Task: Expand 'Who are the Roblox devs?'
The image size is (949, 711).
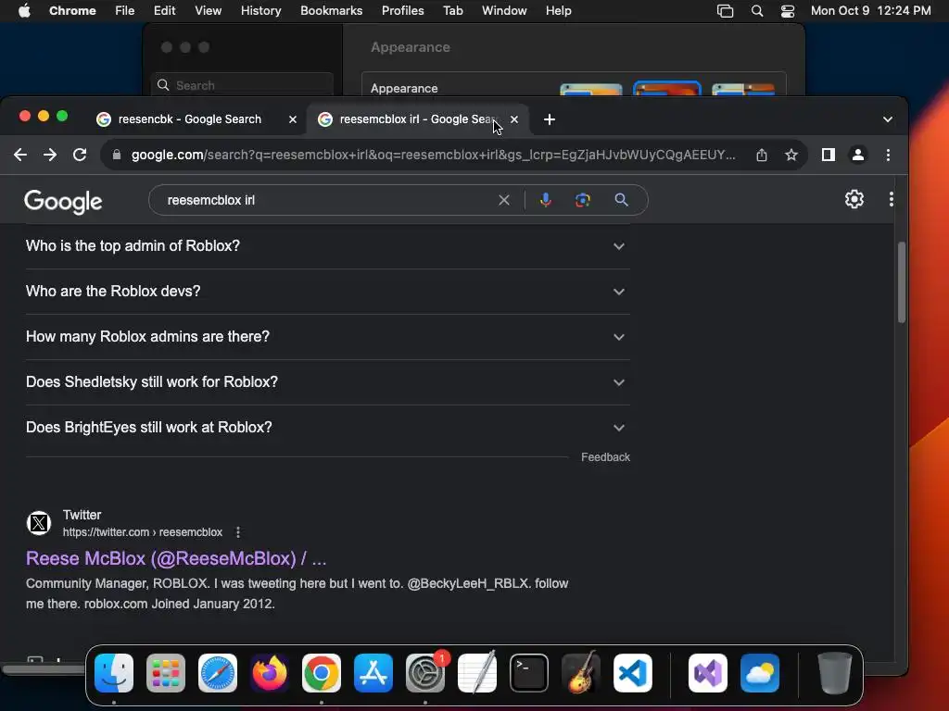Action: (327, 292)
